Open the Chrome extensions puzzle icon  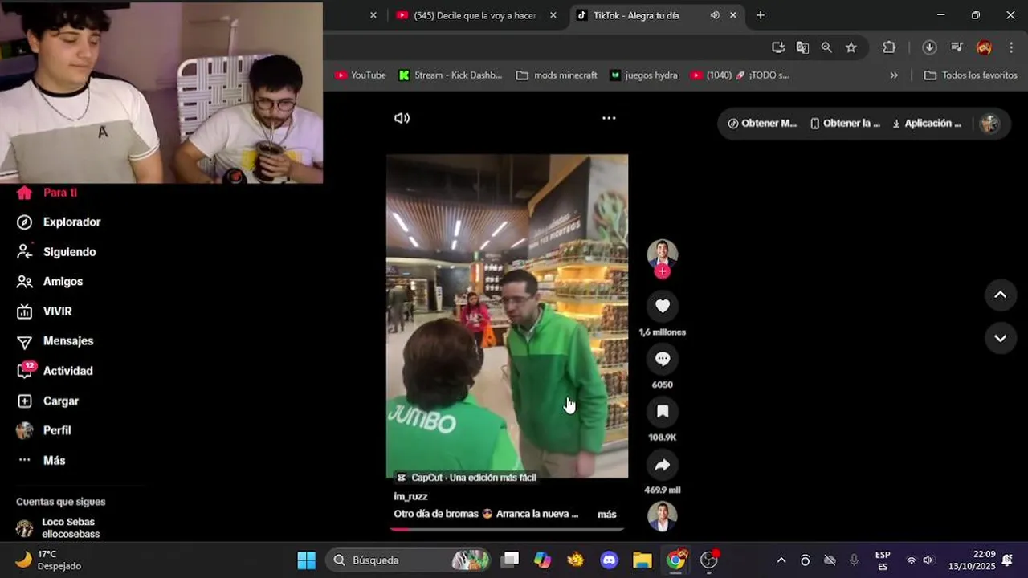889,47
